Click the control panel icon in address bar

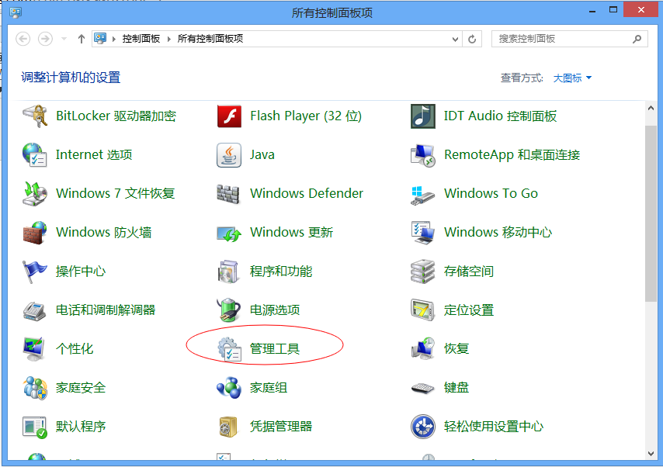100,39
